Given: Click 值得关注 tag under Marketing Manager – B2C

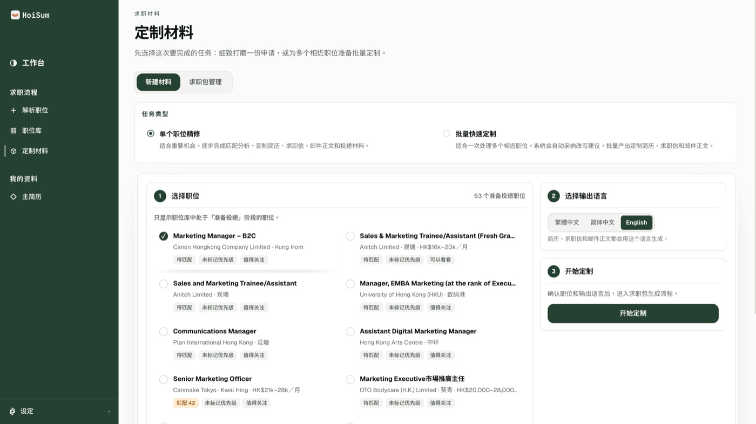Looking at the screenshot, I should click(254, 259).
